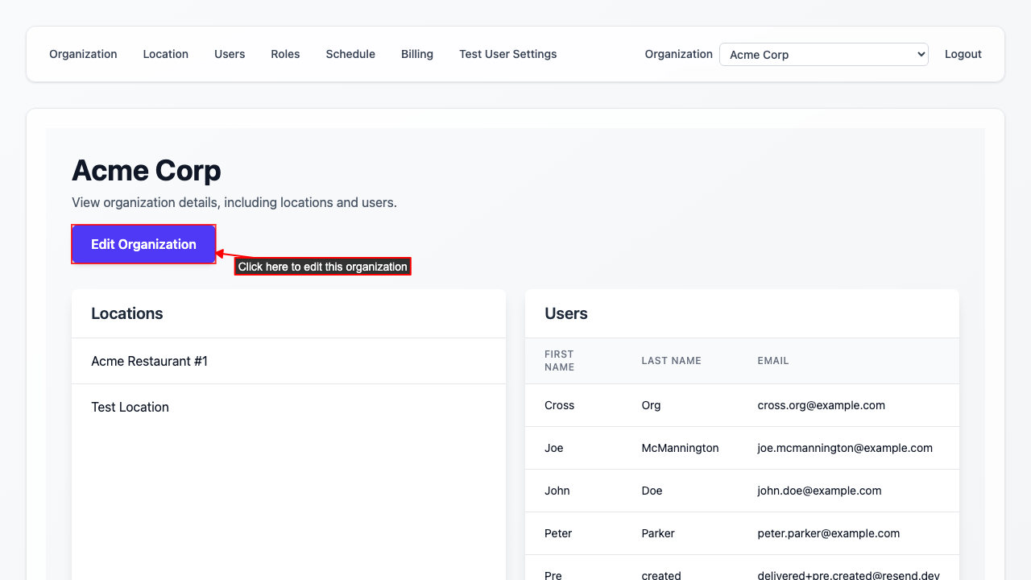Select Acme Restaurant #1 location

point(149,361)
